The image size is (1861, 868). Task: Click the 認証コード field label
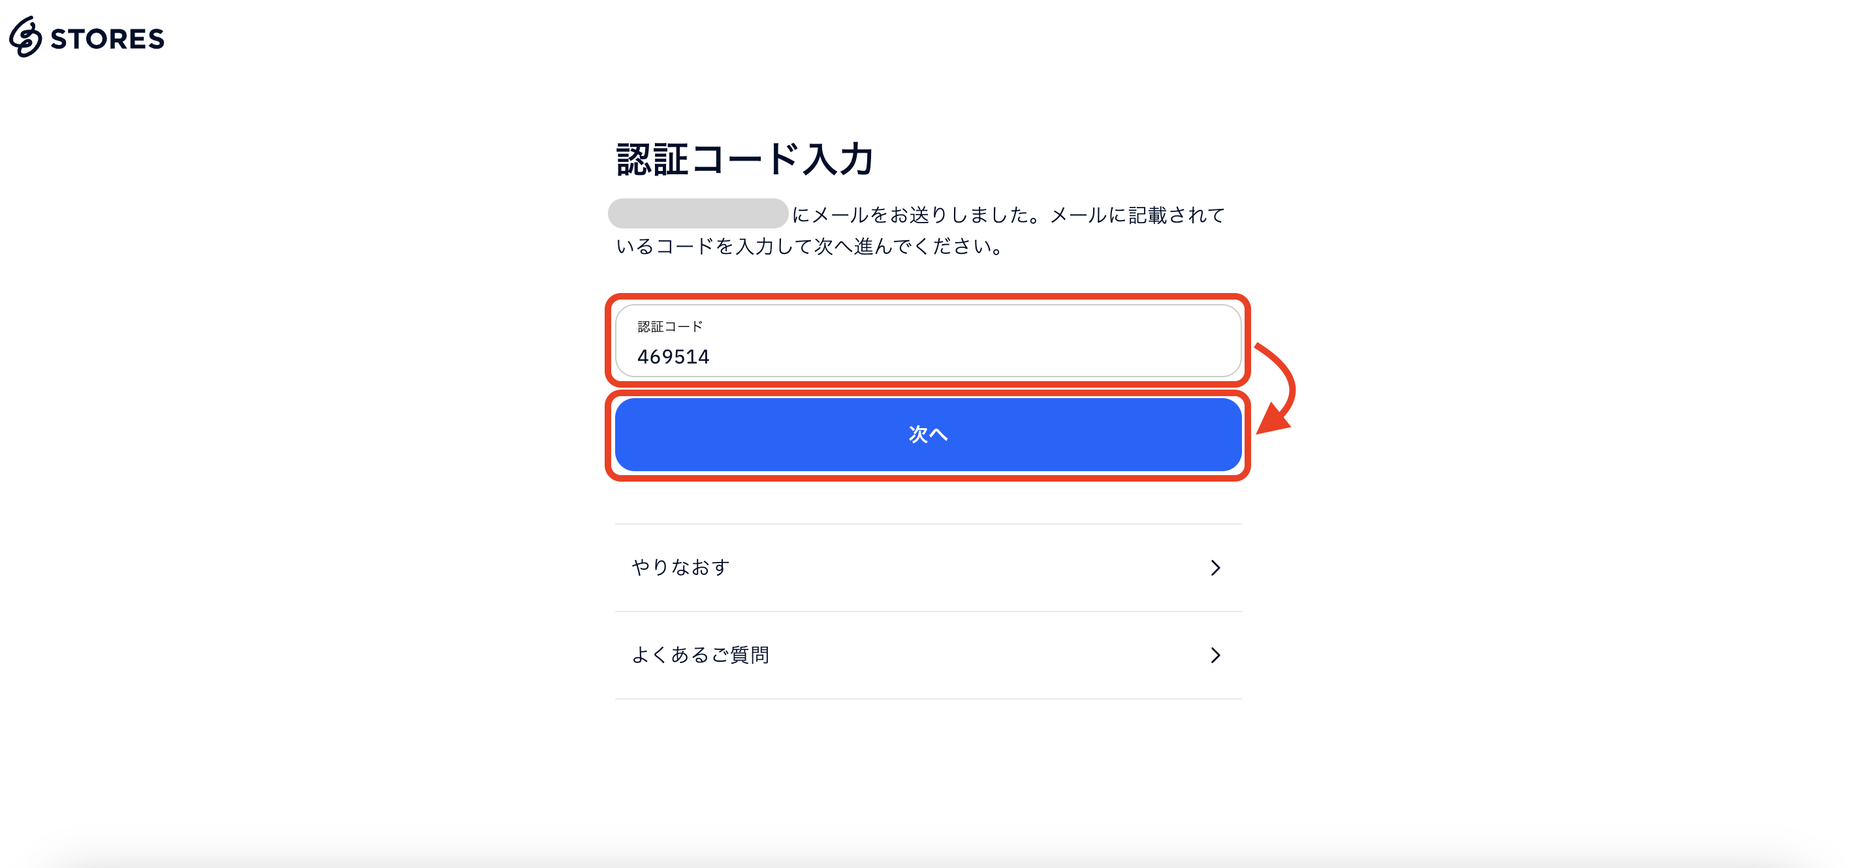(669, 326)
